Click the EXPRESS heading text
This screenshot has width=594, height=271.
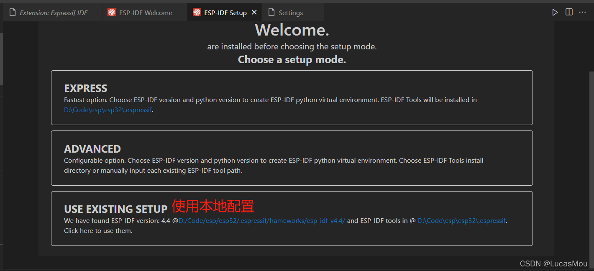click(x=86, y=88)
